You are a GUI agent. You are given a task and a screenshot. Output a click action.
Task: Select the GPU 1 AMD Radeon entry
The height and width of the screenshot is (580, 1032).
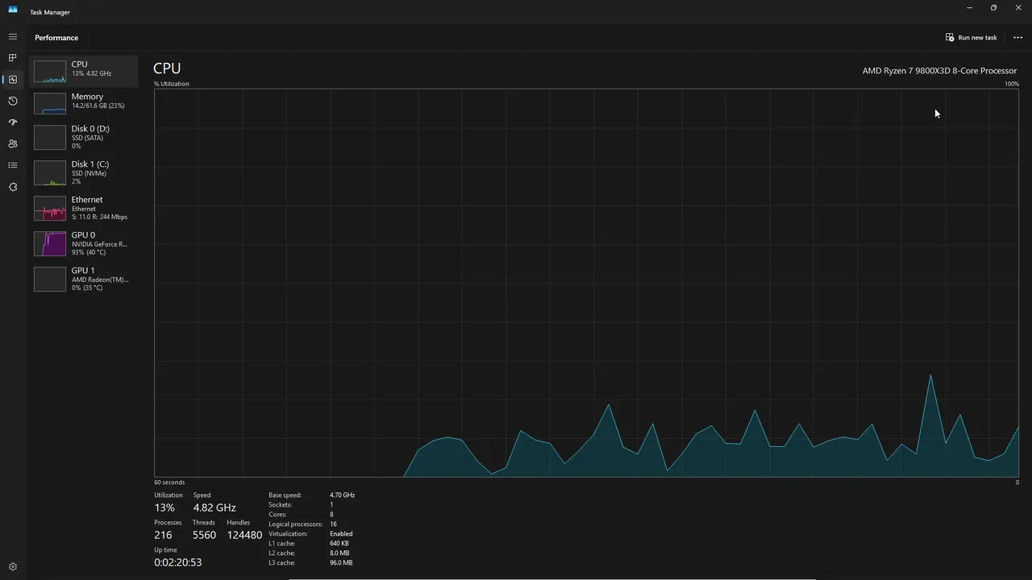84,279
